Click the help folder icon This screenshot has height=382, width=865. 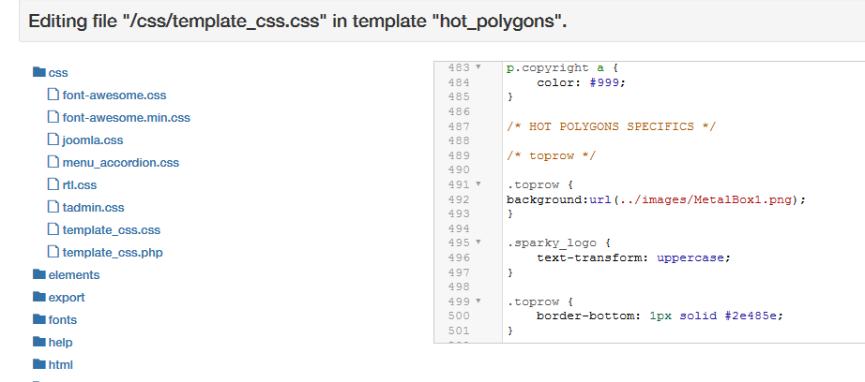(x=39, y=342)
